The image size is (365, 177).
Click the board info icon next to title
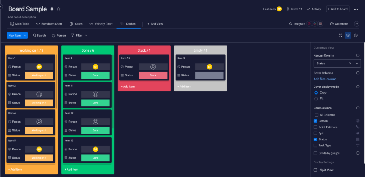click(52, 9)
